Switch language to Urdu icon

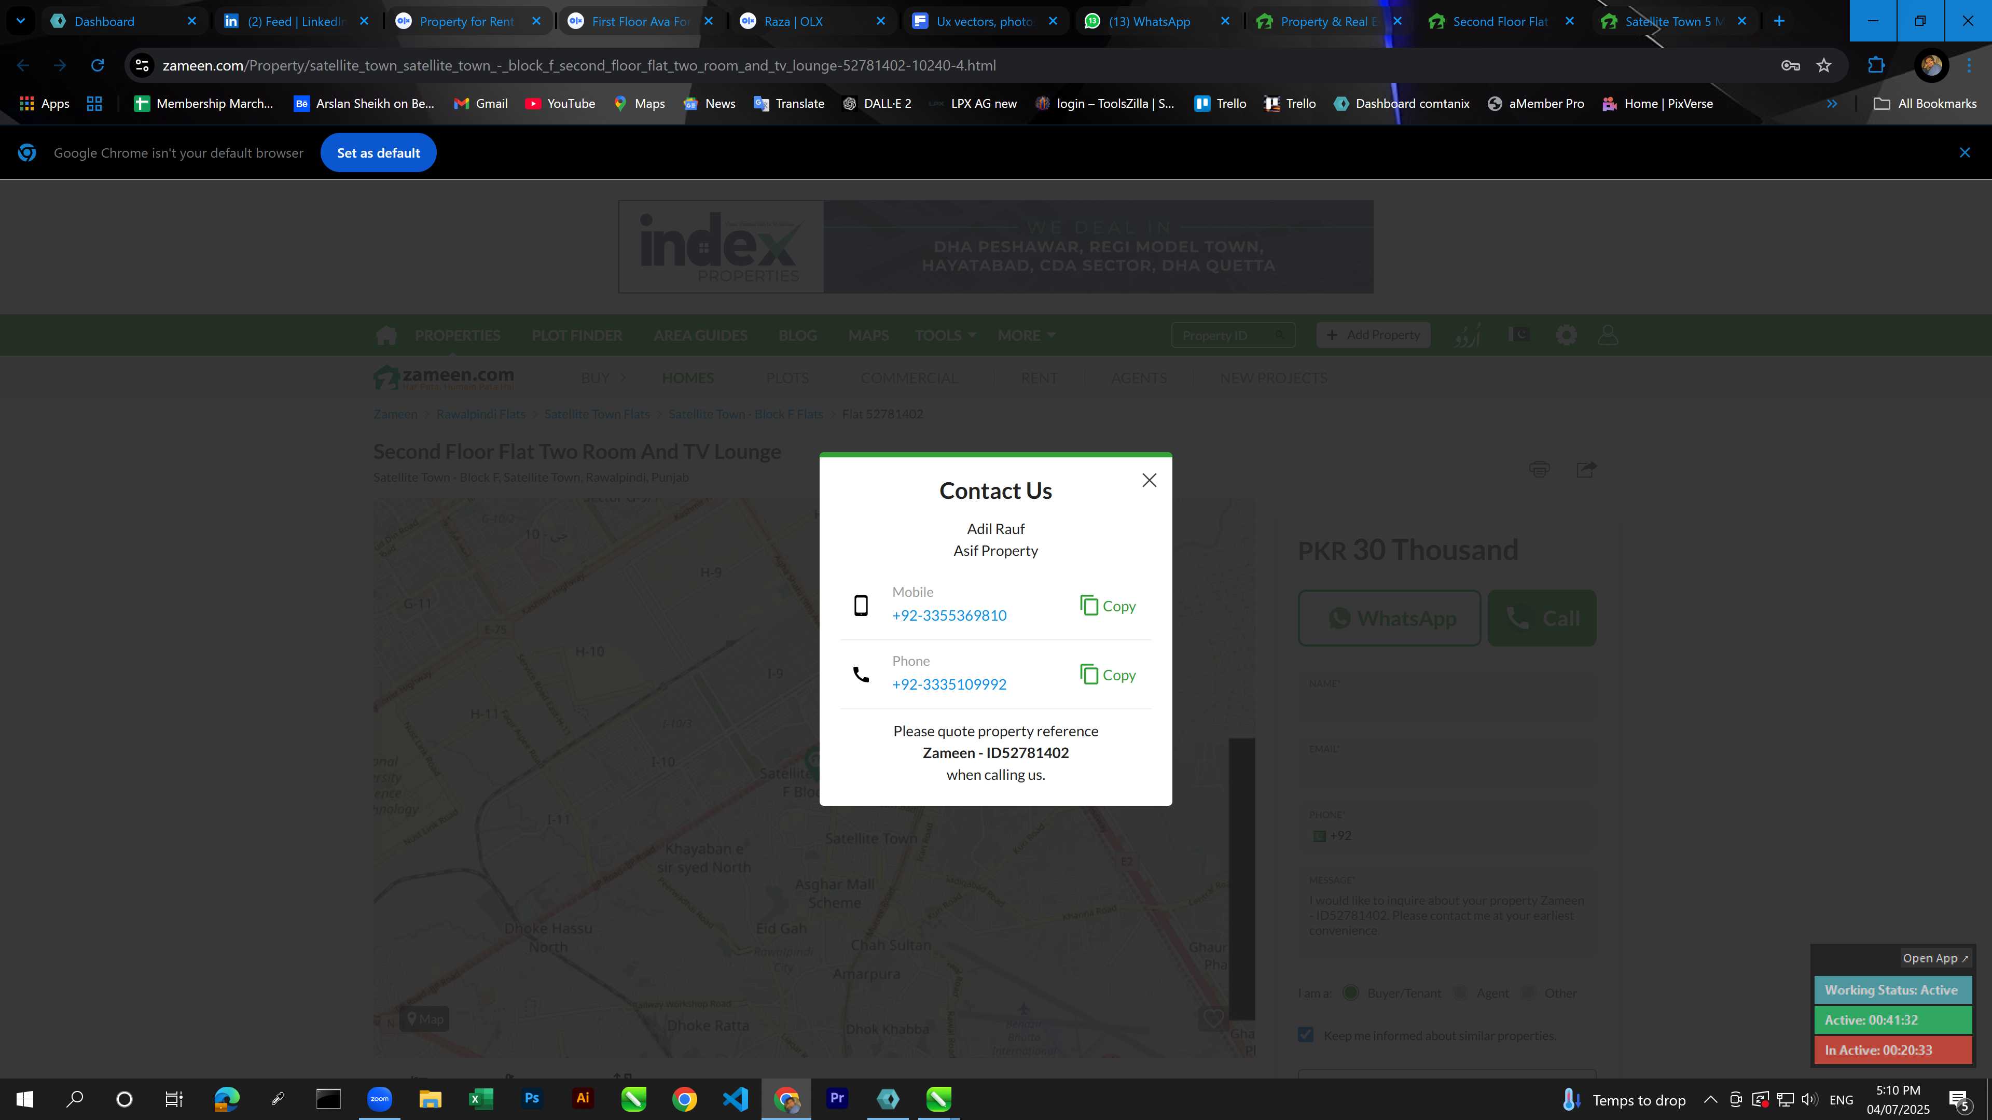(1467, 334)
